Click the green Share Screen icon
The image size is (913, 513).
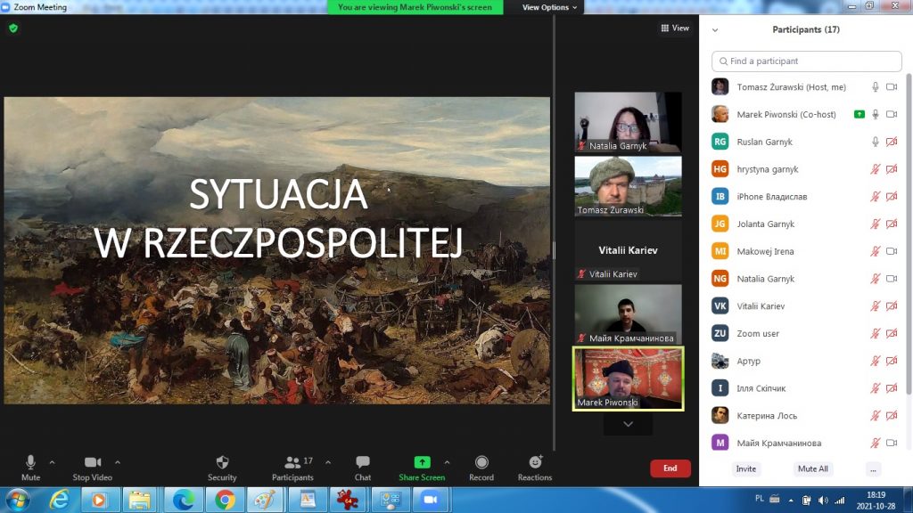(x=422, y=462)
